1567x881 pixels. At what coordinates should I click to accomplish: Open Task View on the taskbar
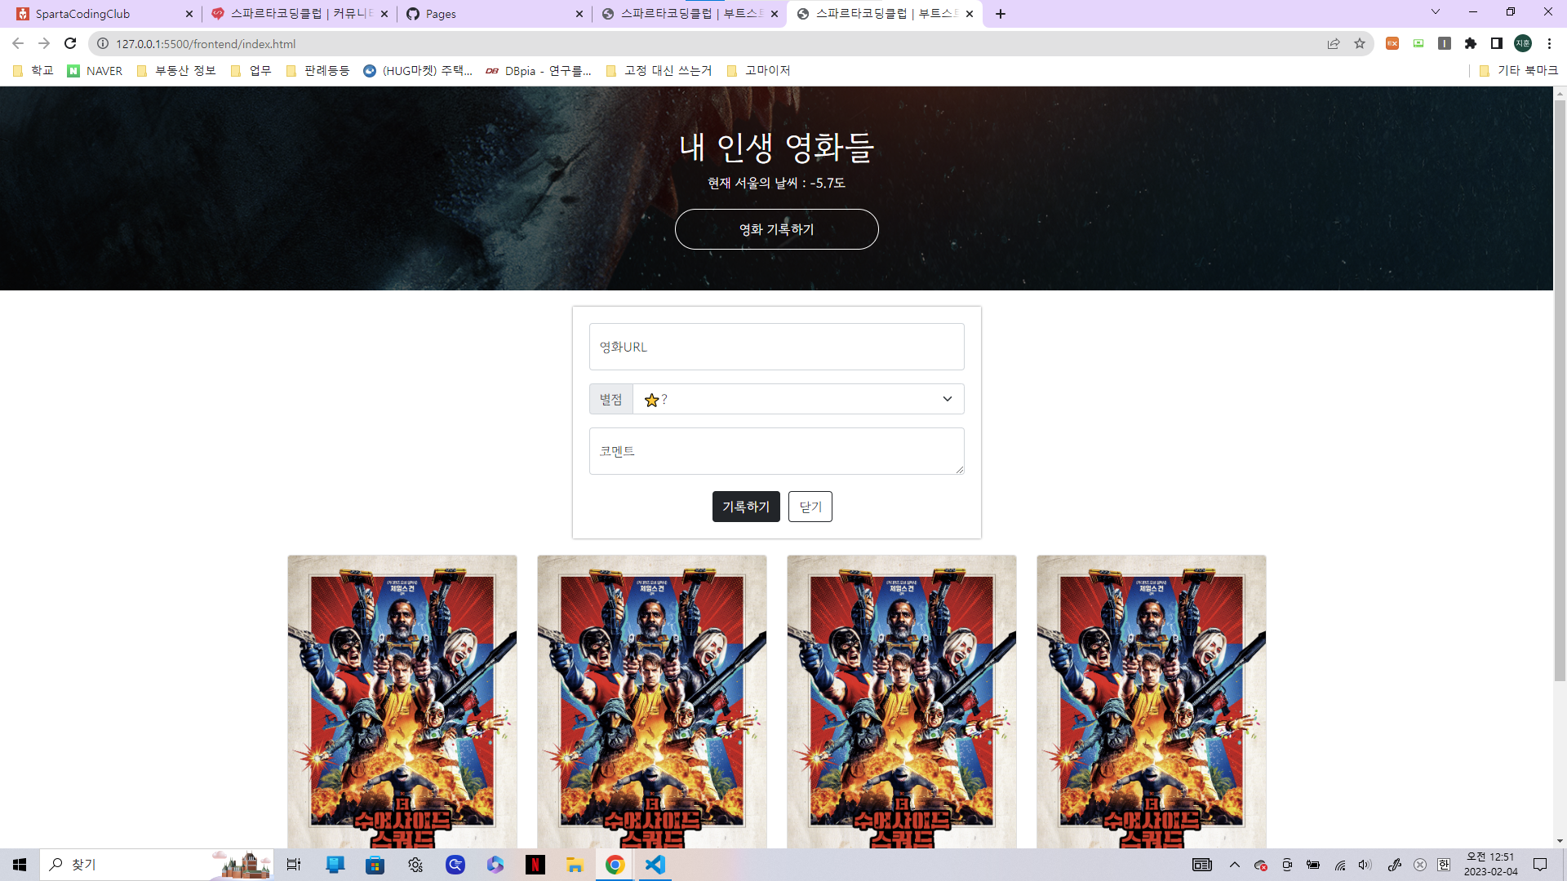[294, 865]
